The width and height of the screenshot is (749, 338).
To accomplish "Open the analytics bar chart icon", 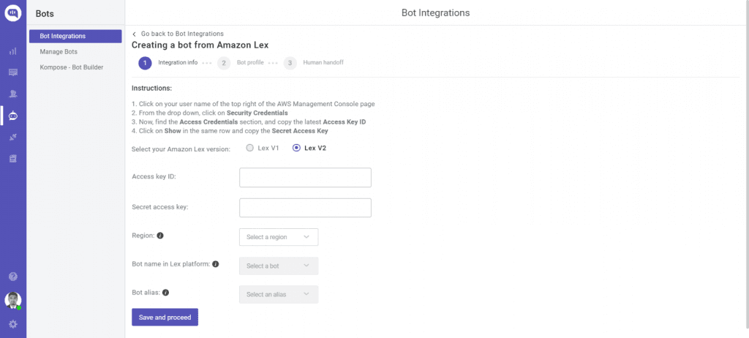I will tap(13, 51).
